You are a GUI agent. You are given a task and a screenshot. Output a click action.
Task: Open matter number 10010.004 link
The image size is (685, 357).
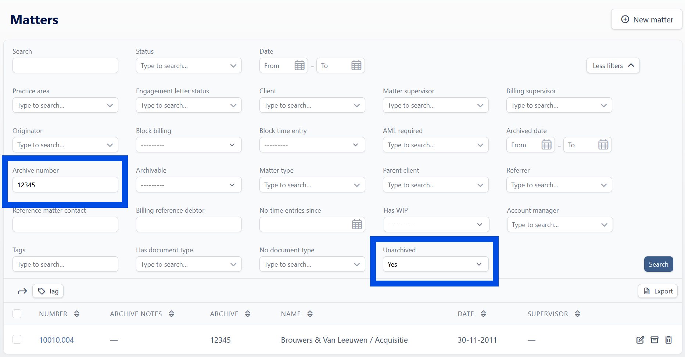(57, 340)
